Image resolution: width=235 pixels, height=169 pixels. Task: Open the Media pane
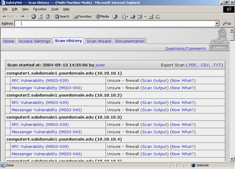pyautogui.click(x=102, y=16)
